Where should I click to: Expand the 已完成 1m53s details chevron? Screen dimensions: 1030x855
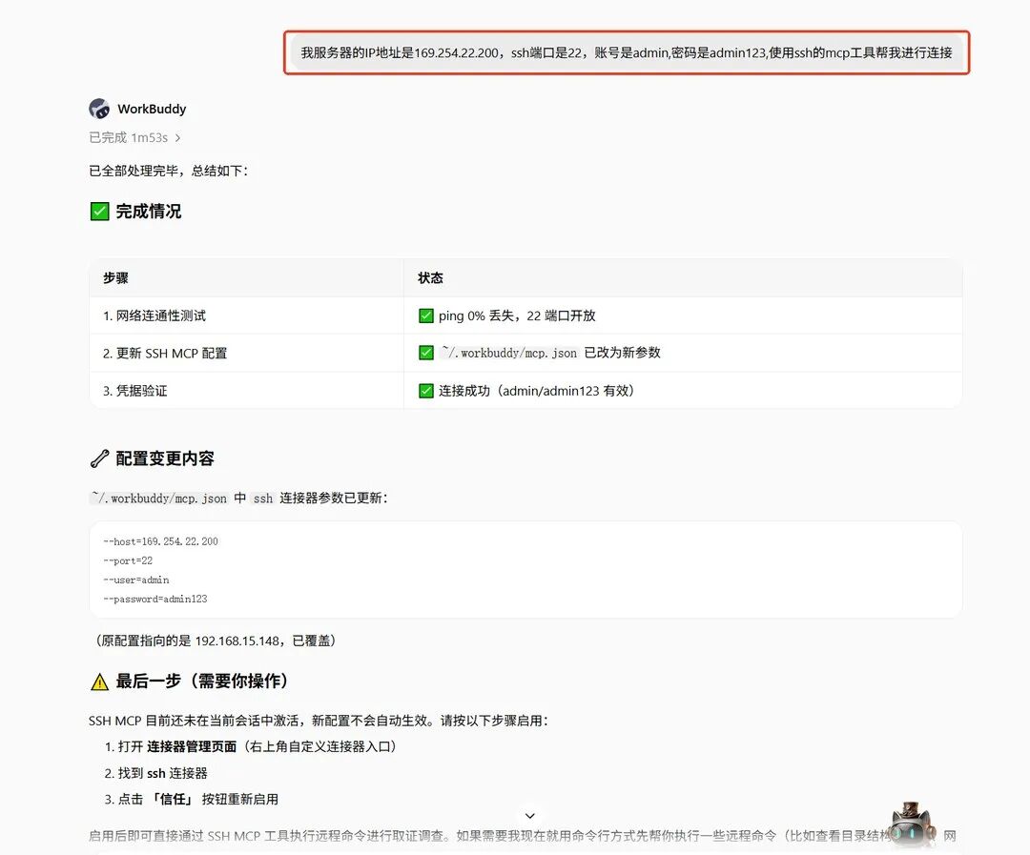point(177,138)
